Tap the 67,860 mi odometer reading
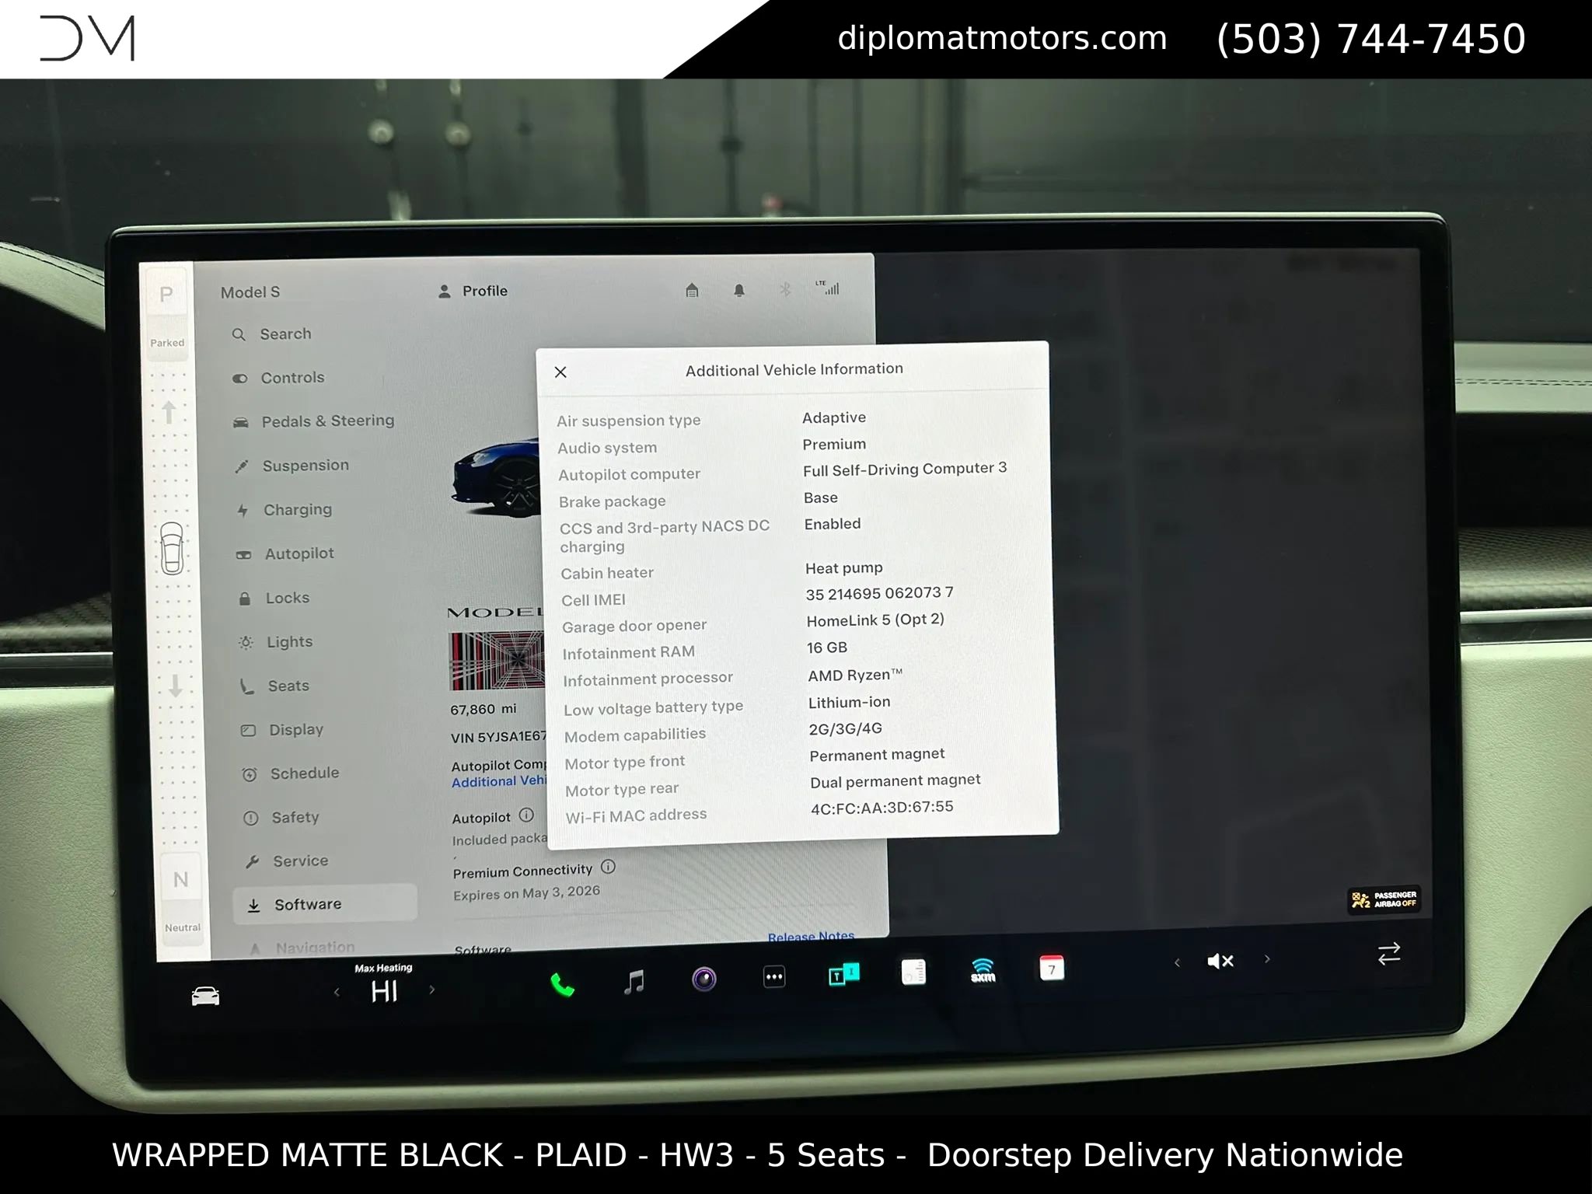 tap(483, 710)
